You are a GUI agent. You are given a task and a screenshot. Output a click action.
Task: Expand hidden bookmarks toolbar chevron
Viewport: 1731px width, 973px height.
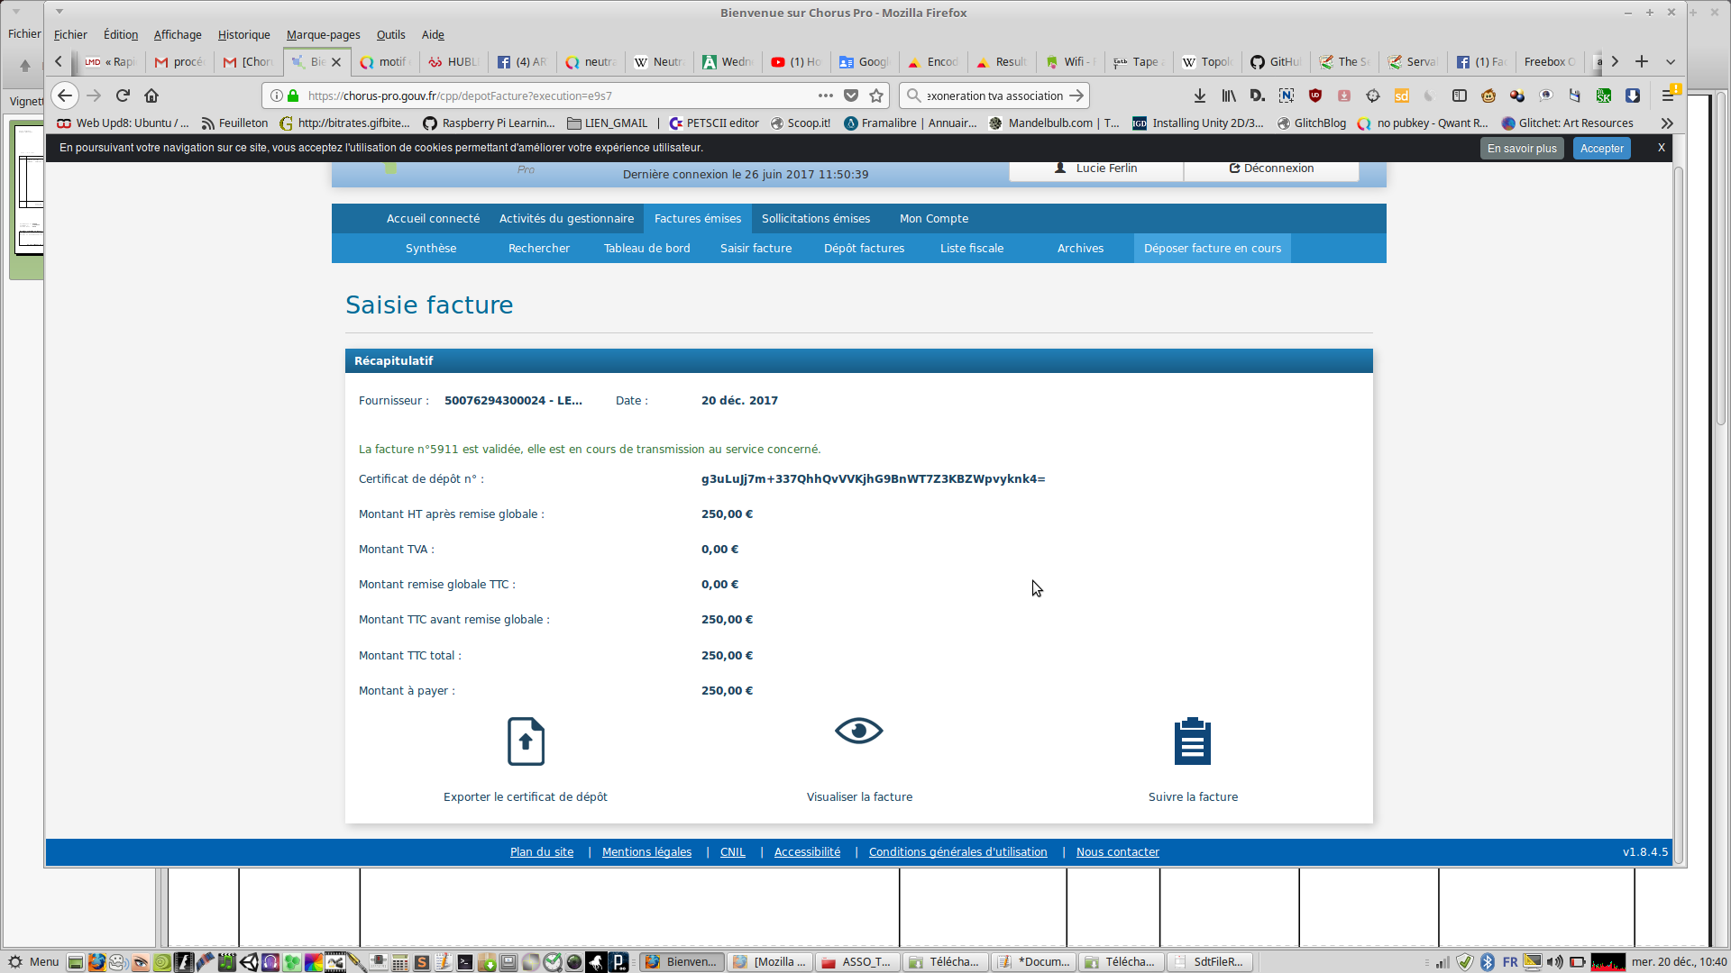click(1667, 123)
